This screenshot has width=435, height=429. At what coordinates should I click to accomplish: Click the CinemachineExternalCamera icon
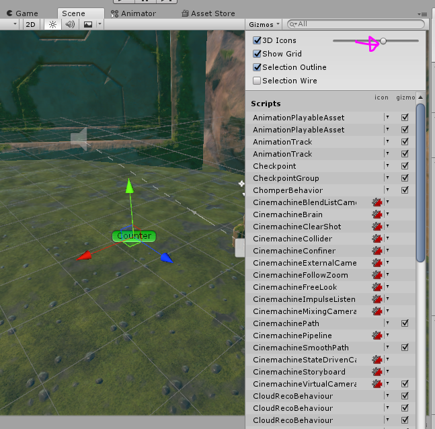[x=377, y=262]
